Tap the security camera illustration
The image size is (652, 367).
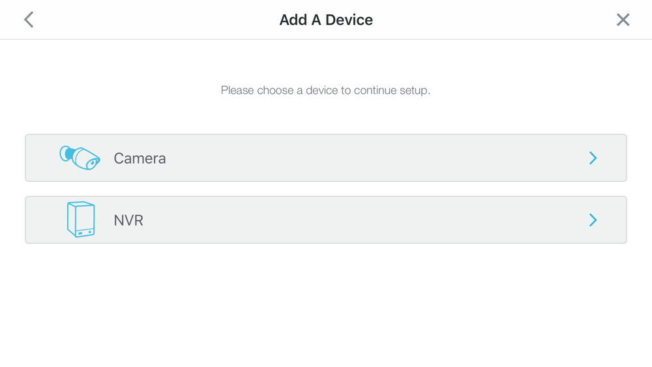pos(80,158)
